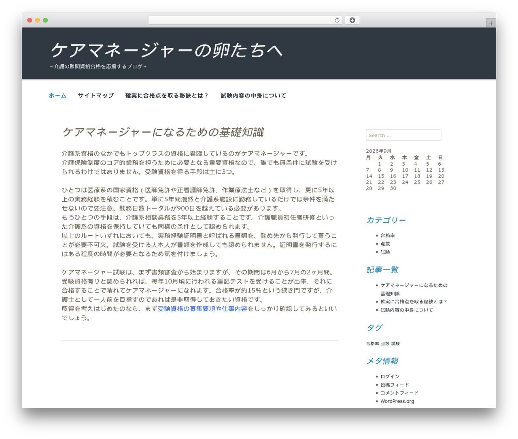Open the コメントフィード link
The image size is (518, 439).
[x=400, y=393]
